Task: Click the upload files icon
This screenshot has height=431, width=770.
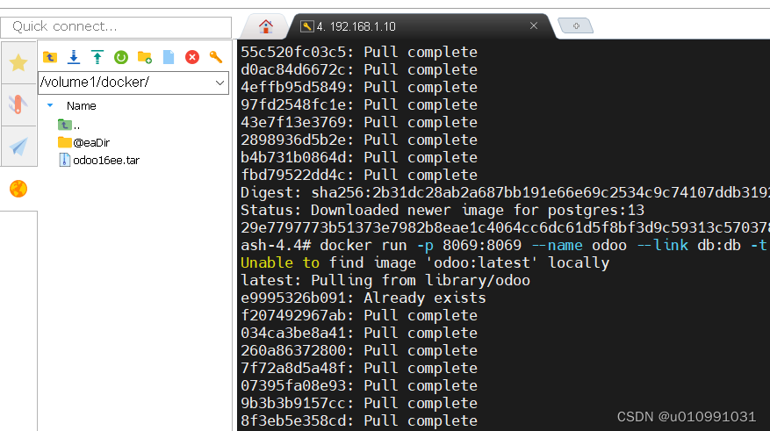Action: click(x=97, y=57)
